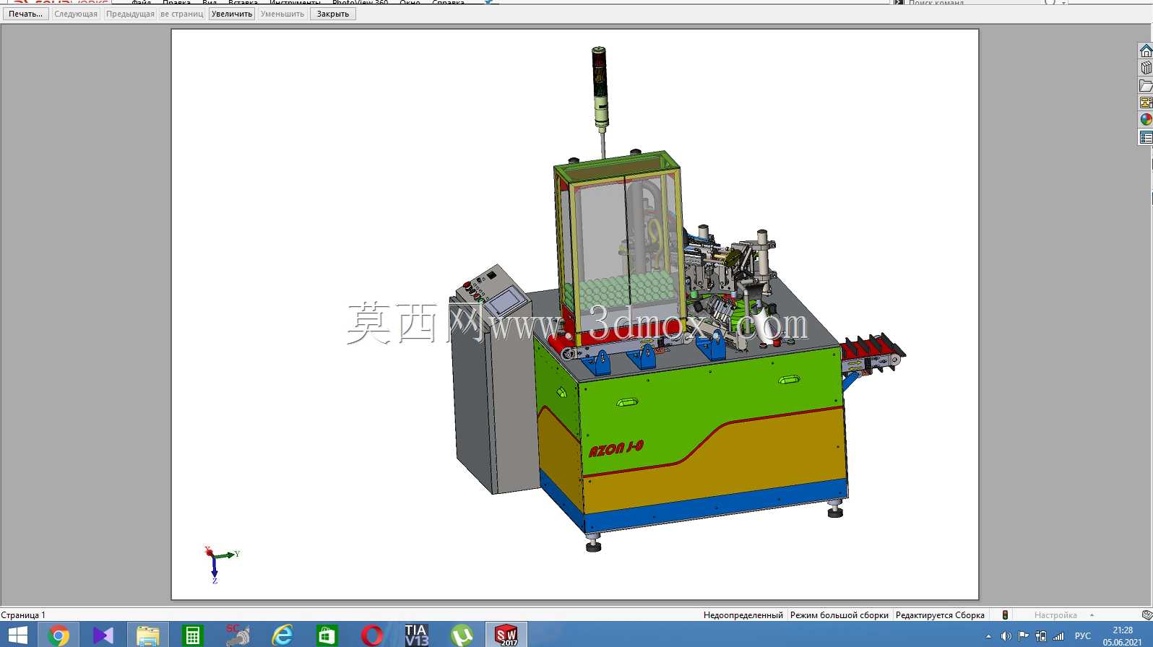Launch Google Chrome from the taskbar
1153x647 pixels.
pos(59,635)
